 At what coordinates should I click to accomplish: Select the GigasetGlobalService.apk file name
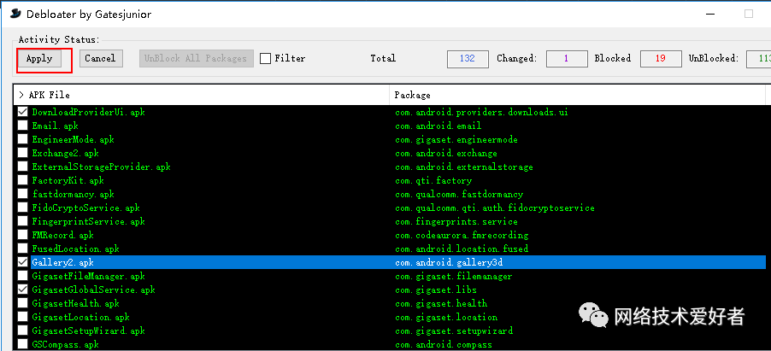click(94, 290)
